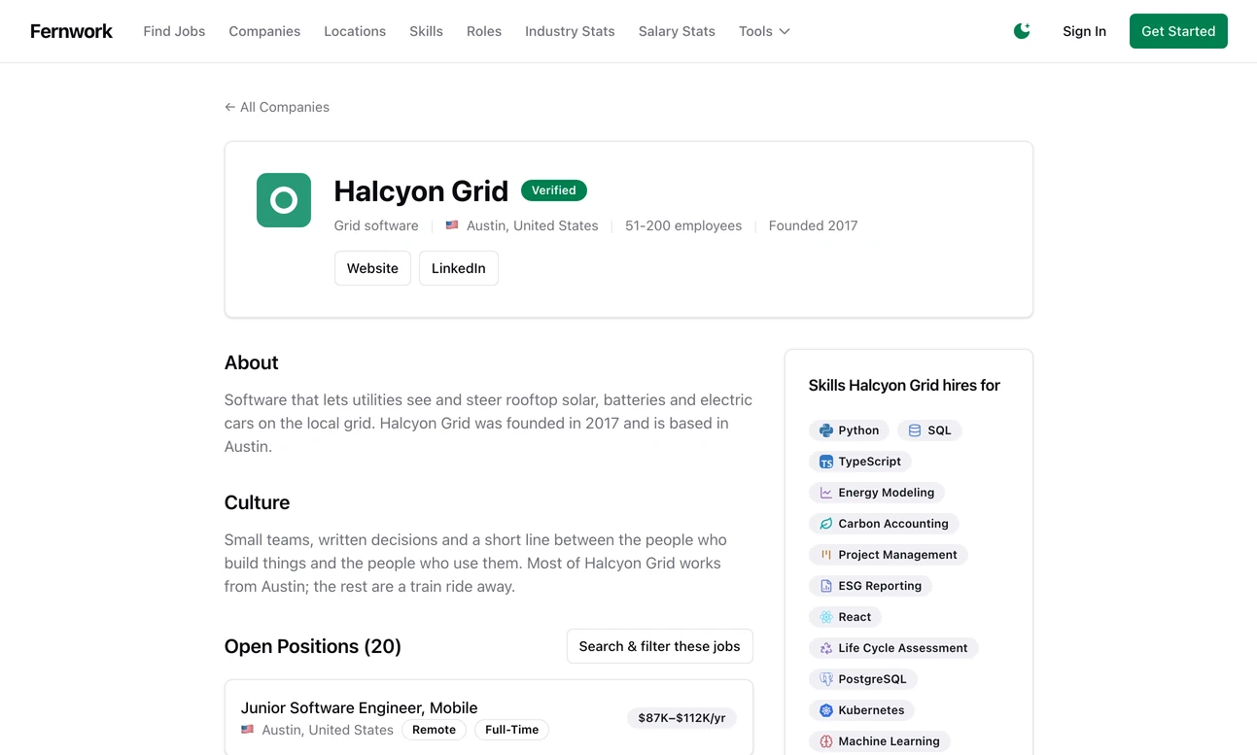The width and height of the screenshot is (1257, 755).
Task: Click Search & filter these jobs
Action: pos(660,646)
